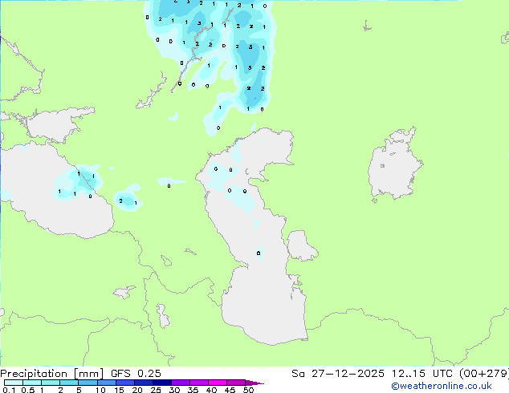The width and height of the screenshot is (509, 393).
Task: Click the 20–25 mm legend color box
Action: (x=144, y=383)
